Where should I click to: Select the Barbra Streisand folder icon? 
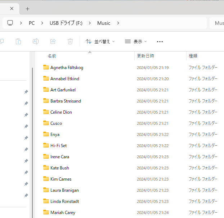click(x=46, y=101)
